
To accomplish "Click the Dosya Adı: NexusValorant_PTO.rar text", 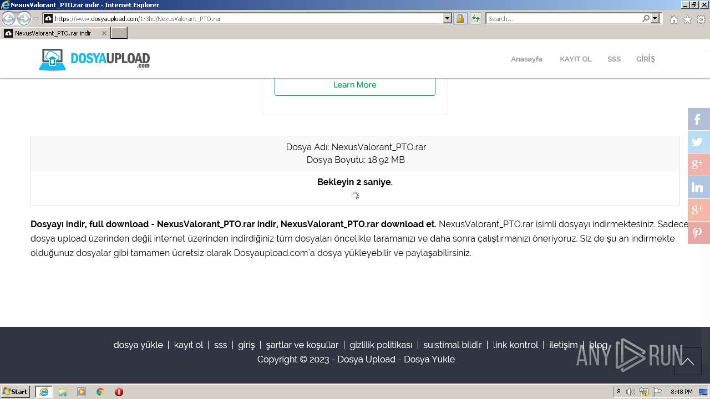I will [356, 147].
